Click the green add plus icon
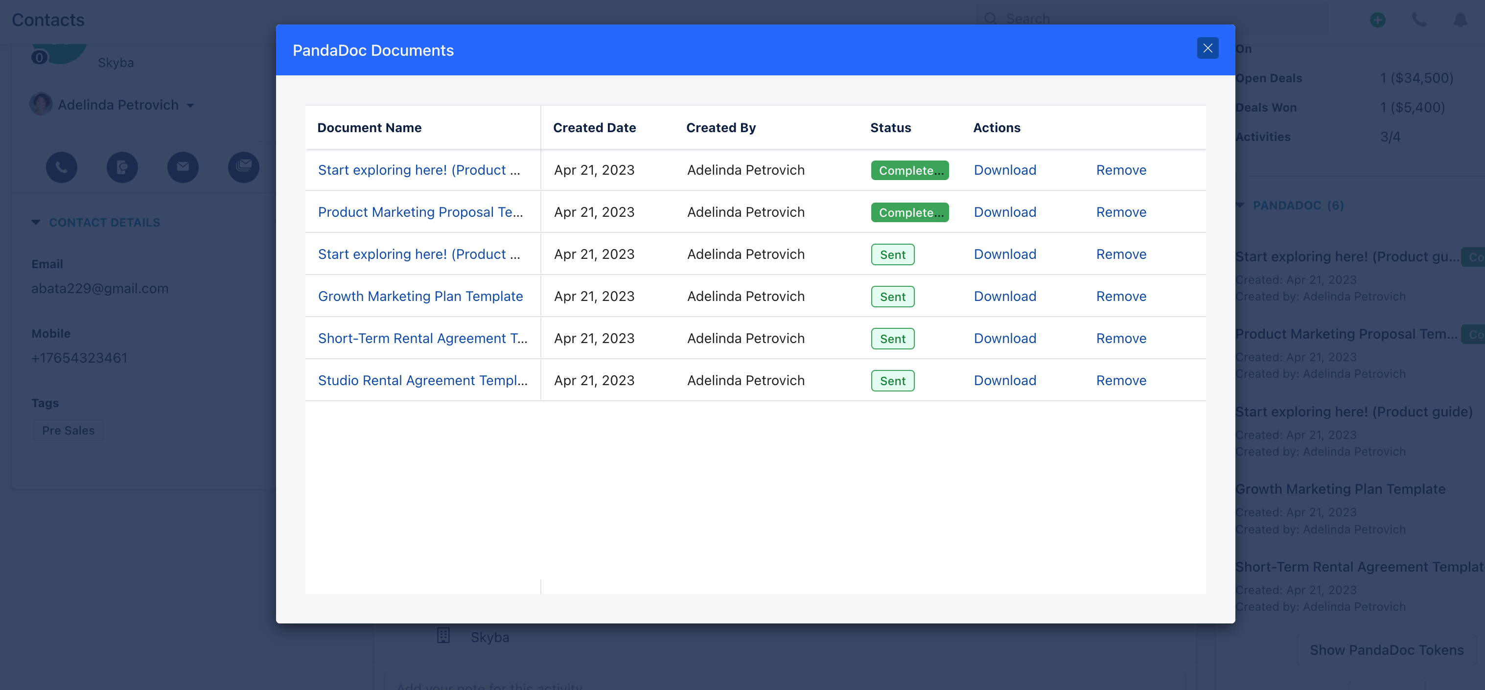Screen dimensions: 1485x690 (x=1378, y=20)
